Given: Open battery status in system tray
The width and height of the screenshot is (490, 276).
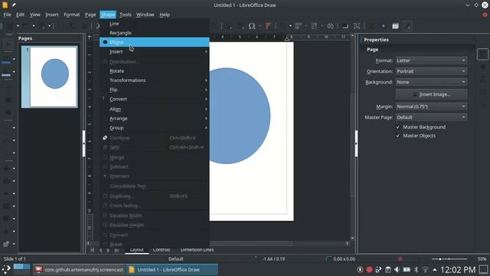Looking at the screenshot, I should [407, 270].
